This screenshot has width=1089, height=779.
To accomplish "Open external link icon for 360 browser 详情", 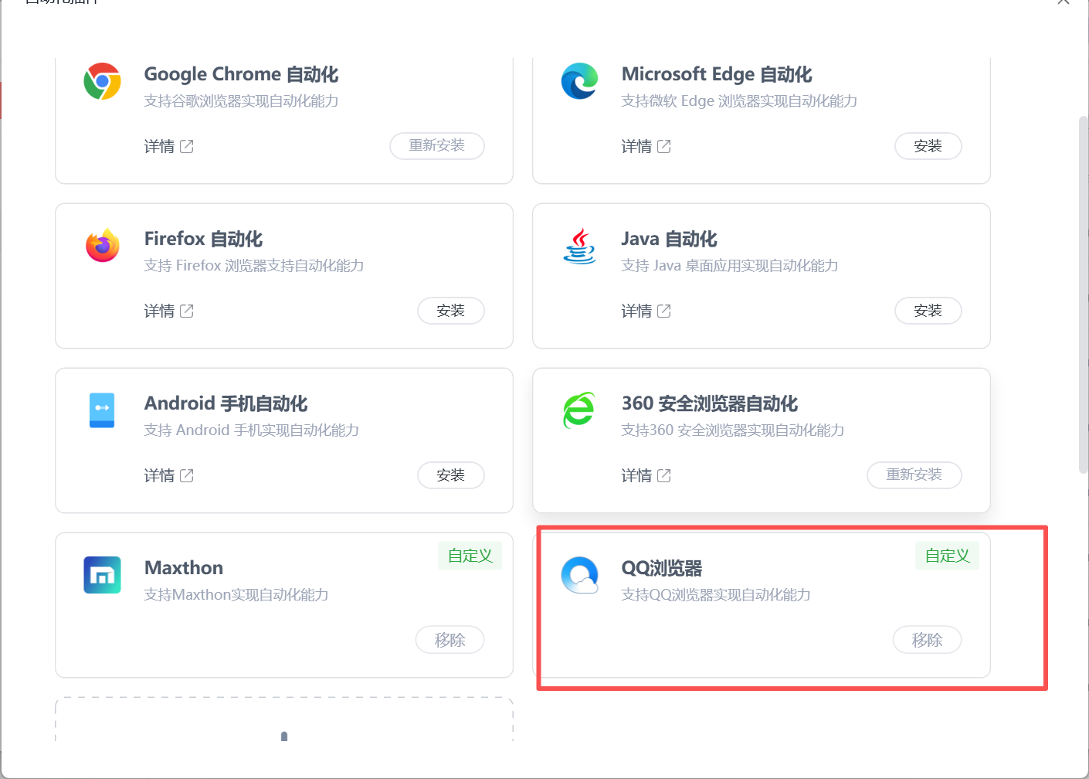I will click(x=664, y=475).
